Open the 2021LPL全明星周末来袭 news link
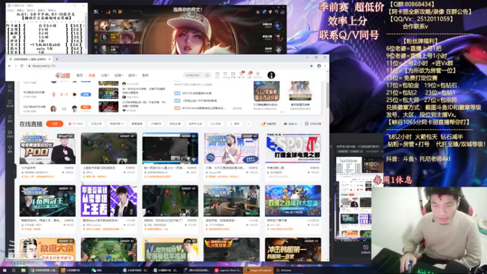Viewport: 487px width, 274px height. tap(197, 93)
